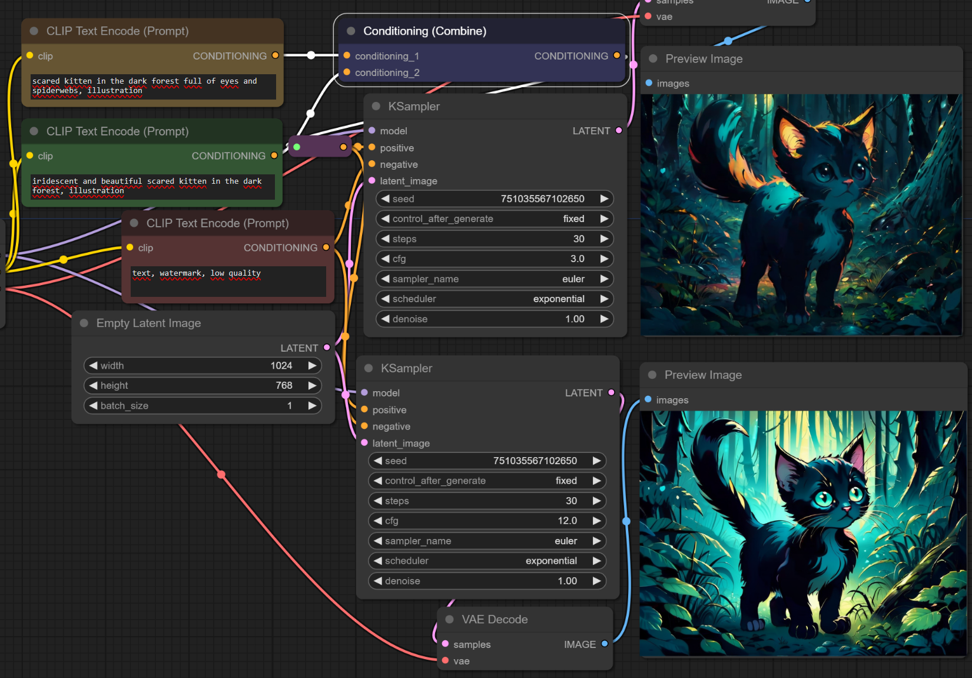Open the sampler_name dropdown in the cfg 12.0 KSampler
This screenshot has width=972, height=678.
coord(487,541)
